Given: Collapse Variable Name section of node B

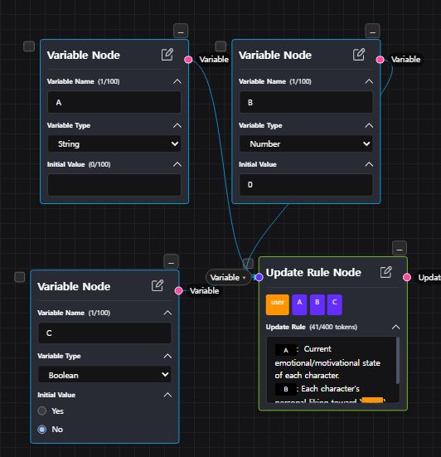Looking at the screenshot, I should pos(369,81).
